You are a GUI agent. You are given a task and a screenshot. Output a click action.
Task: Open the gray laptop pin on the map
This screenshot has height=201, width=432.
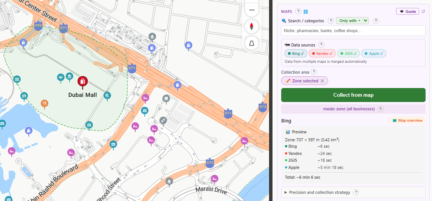[166, 98]
